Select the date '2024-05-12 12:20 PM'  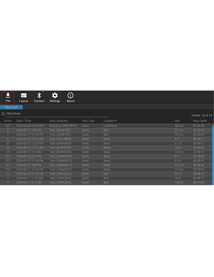pyautogui.click(x=30, y=143)
